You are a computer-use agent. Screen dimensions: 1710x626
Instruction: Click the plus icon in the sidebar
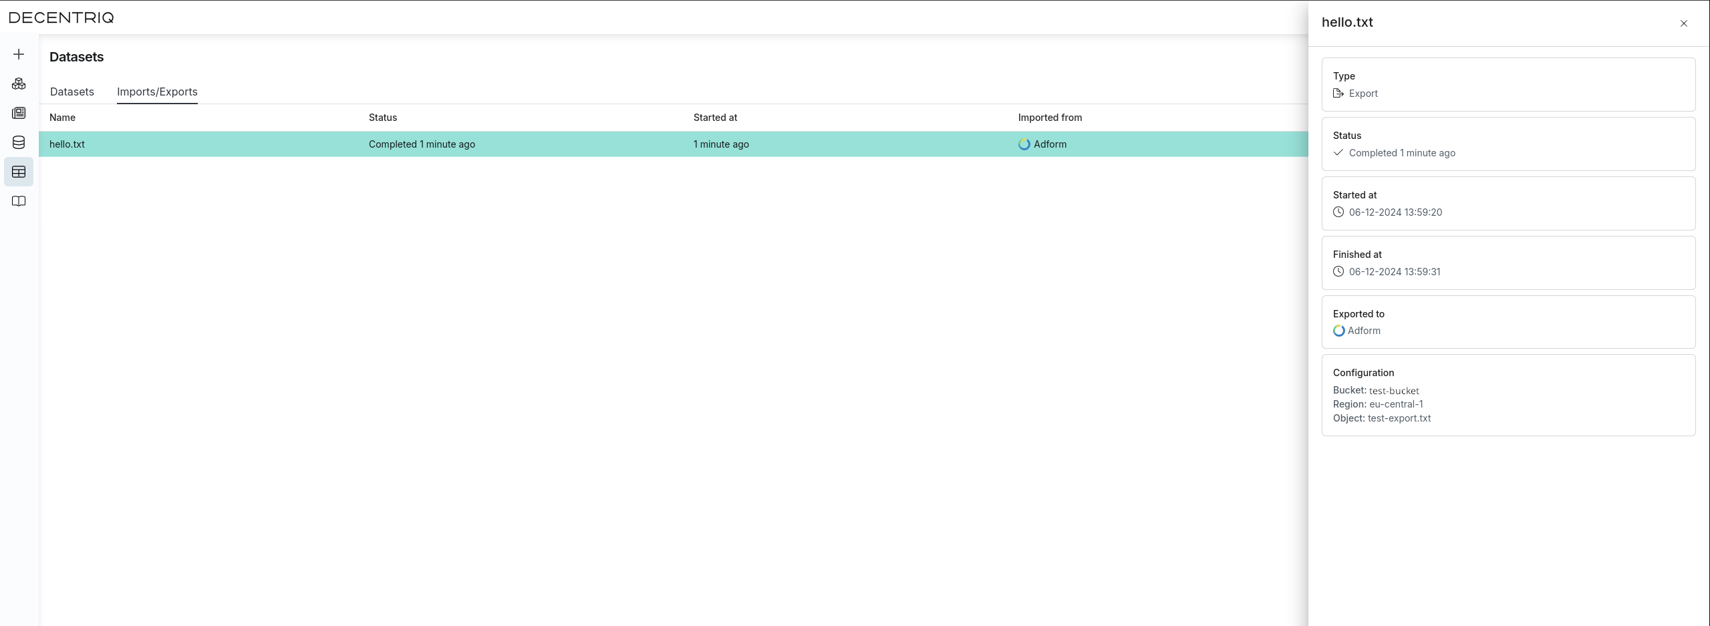(x=19, y=54)
